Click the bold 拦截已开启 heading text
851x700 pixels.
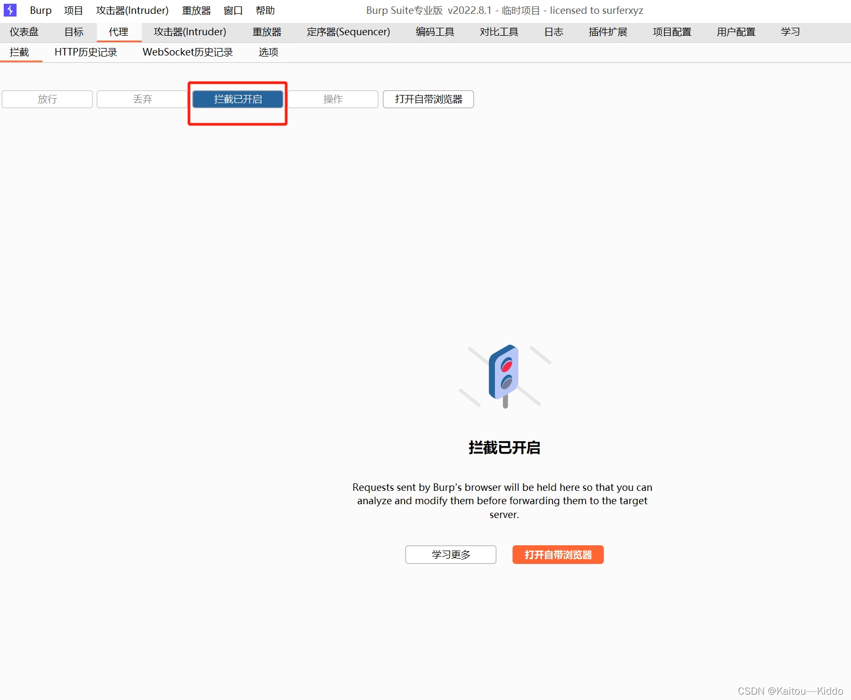(x=505, y=448)
